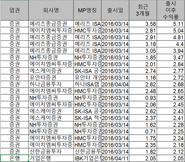Select the 1.16 three-month cell
The height and width of the screenshot is (162, 185).
tap(143, 77)
